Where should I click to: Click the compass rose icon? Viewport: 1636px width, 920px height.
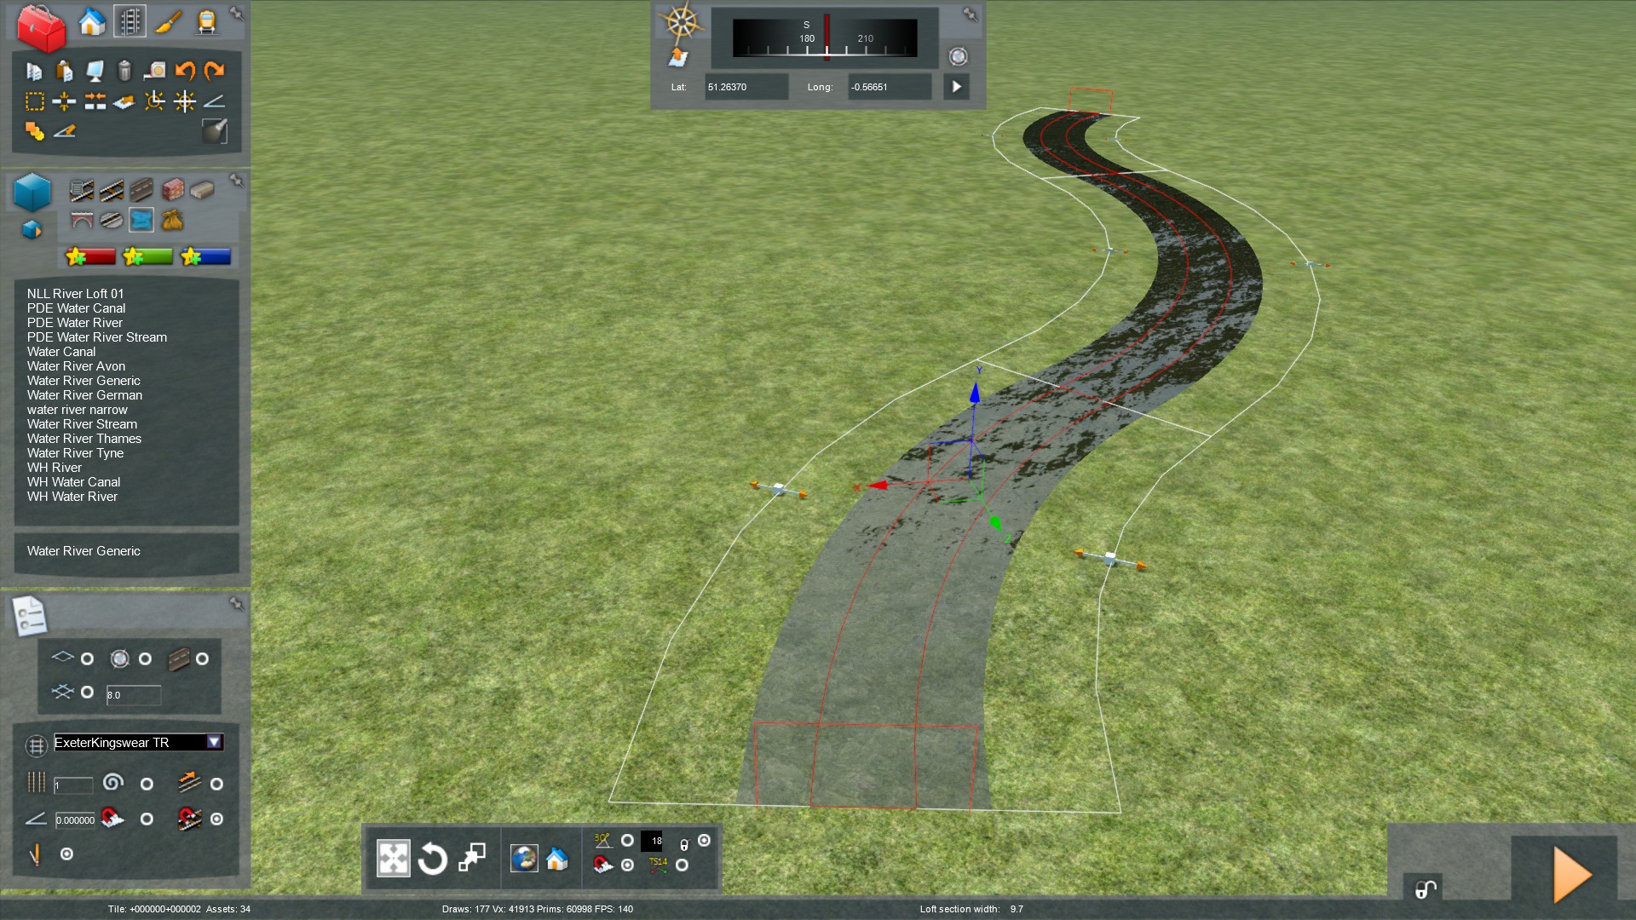point(681,21)
